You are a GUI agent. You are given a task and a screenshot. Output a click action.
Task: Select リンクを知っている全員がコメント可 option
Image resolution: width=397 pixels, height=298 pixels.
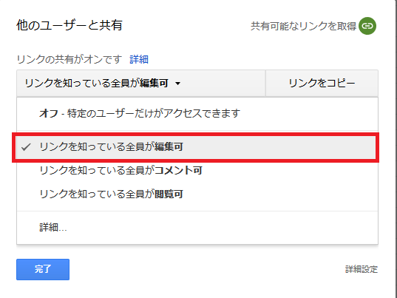click(197, 170)
